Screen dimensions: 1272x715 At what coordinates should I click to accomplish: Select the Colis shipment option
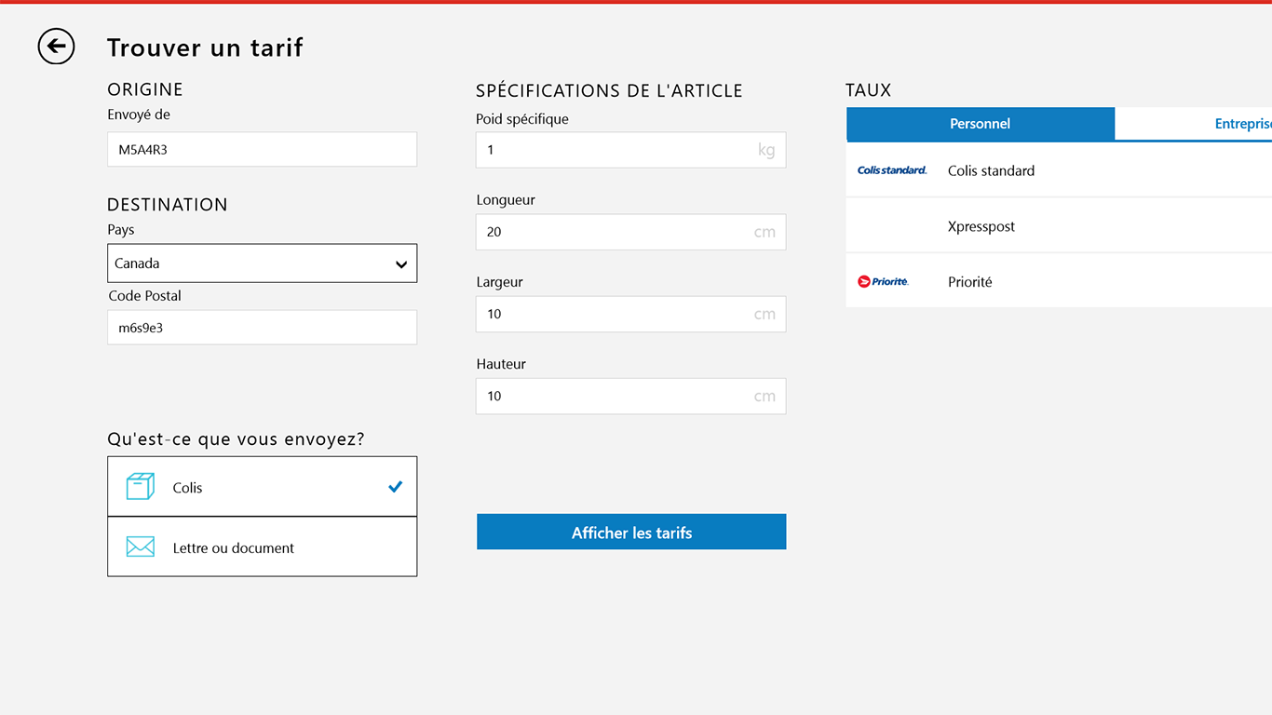[262, 487]
